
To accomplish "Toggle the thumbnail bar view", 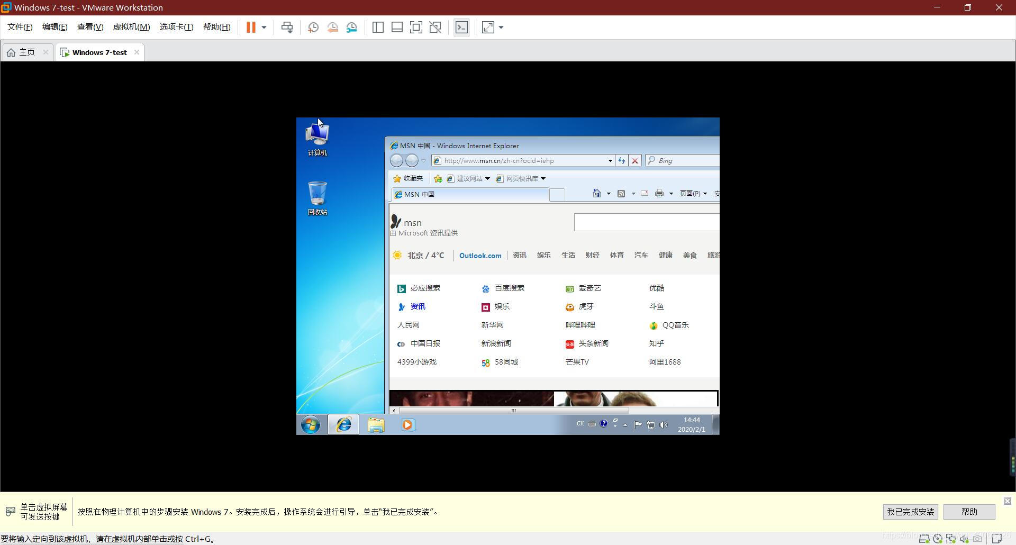I will pos(397,28).
